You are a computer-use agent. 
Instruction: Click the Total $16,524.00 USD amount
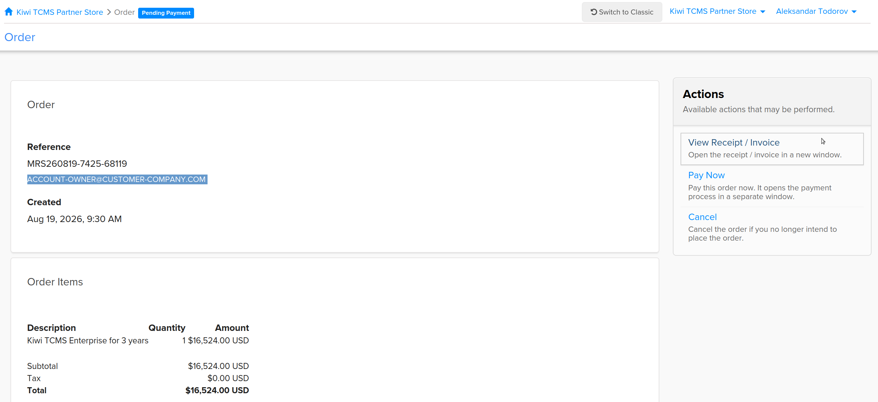pos(217,391)
